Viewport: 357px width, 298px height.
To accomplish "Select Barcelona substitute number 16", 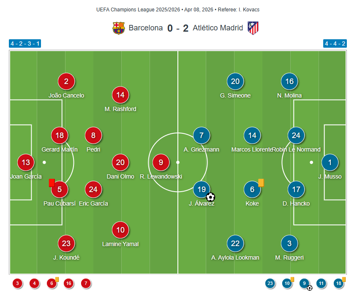I will click(x=68, y=283).
